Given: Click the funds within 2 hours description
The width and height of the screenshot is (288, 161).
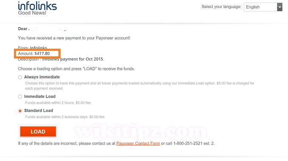Looking at the screenshot, I should coord(58,103).
